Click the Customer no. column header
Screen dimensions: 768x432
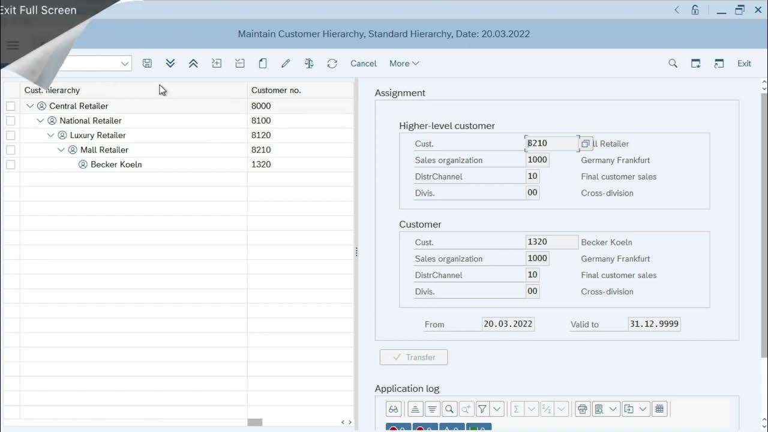pyautogui.click(x=301, y=90)
